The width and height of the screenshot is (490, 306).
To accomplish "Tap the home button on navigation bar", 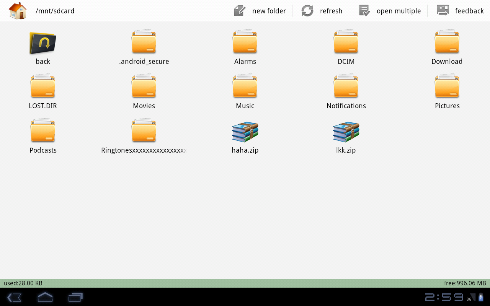I will (45, 297).
